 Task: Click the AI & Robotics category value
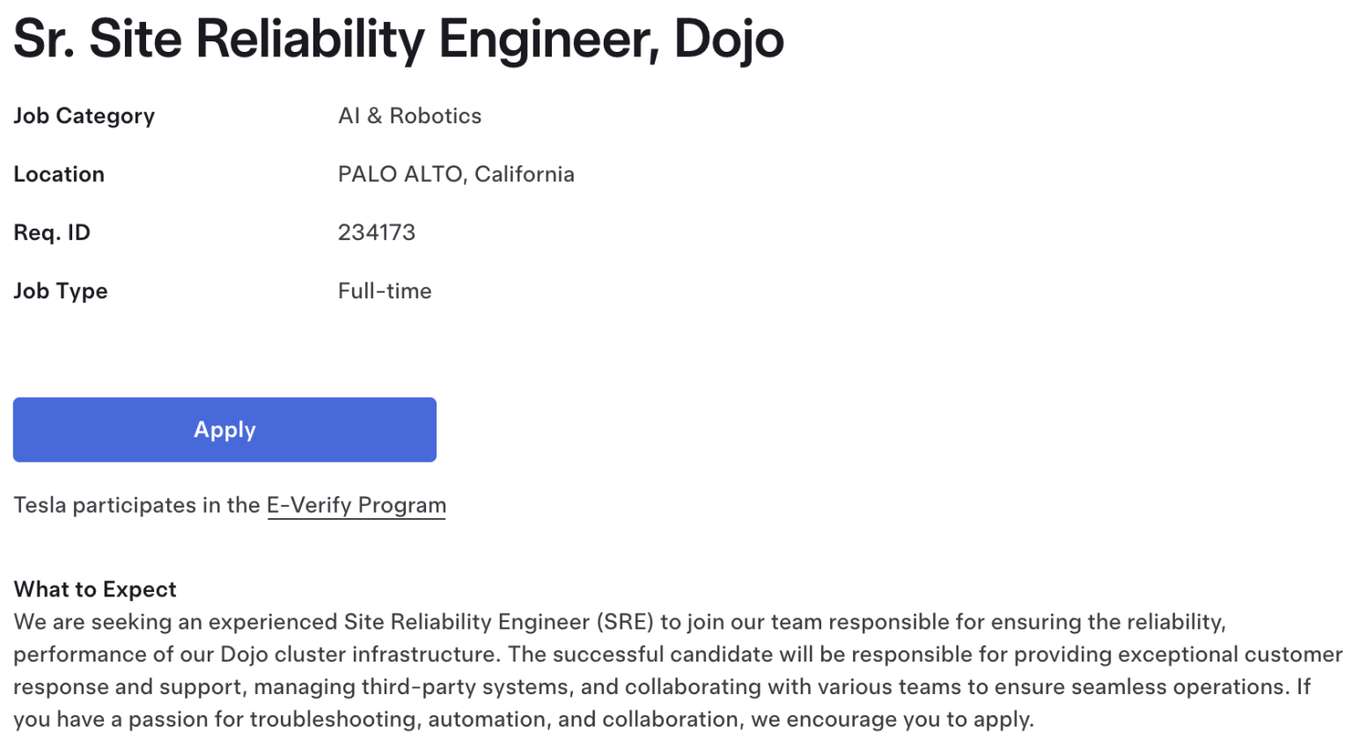[x=410, y=116]
